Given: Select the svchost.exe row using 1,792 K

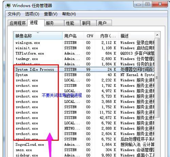Looking at the screenshot, I should click(x=84, y=85).
